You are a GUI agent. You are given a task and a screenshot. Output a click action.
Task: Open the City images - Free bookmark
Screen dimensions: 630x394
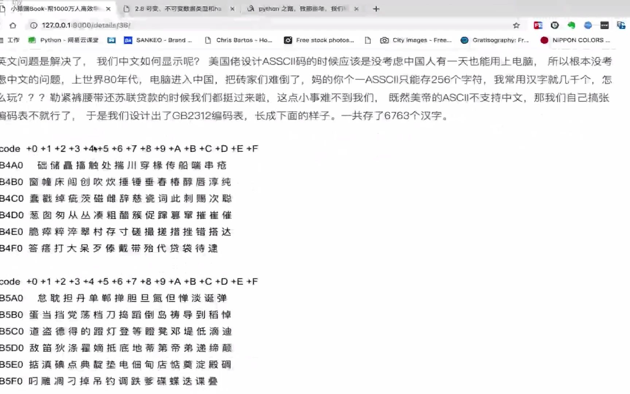pyautogui.click(x=416, y=40)
